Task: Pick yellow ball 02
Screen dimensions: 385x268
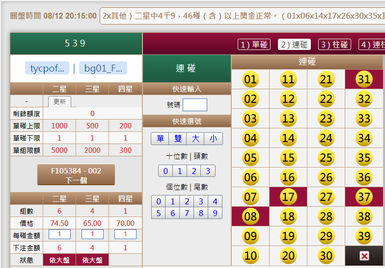Action: pyautogui.click(x=250, y=99)
